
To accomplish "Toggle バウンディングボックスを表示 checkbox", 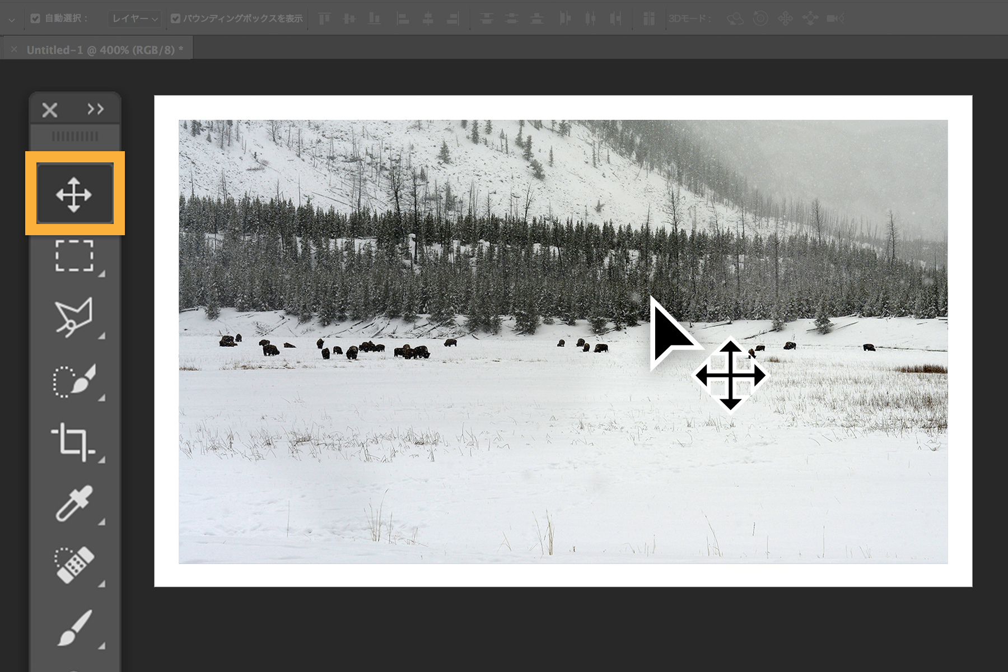I will tap(175, 18).
